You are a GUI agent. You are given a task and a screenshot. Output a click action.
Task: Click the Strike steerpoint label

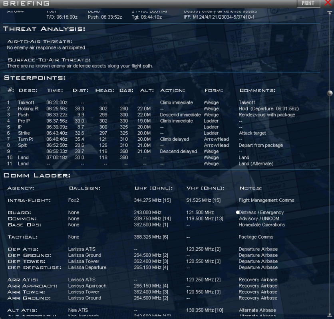(24, 133)
